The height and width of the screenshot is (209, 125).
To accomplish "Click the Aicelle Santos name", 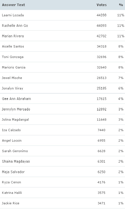I will [x=13, y=46].
